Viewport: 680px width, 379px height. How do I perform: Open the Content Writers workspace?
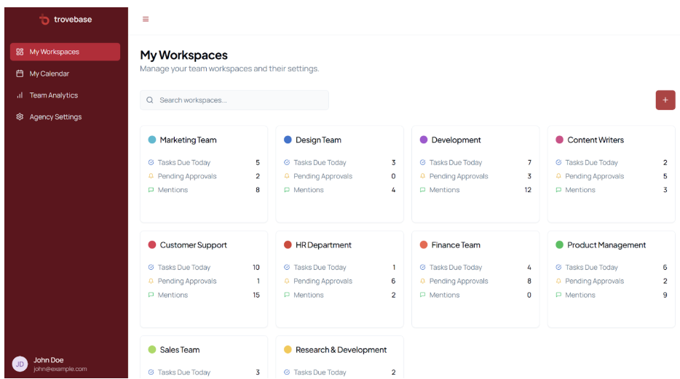tap(612, 174)
